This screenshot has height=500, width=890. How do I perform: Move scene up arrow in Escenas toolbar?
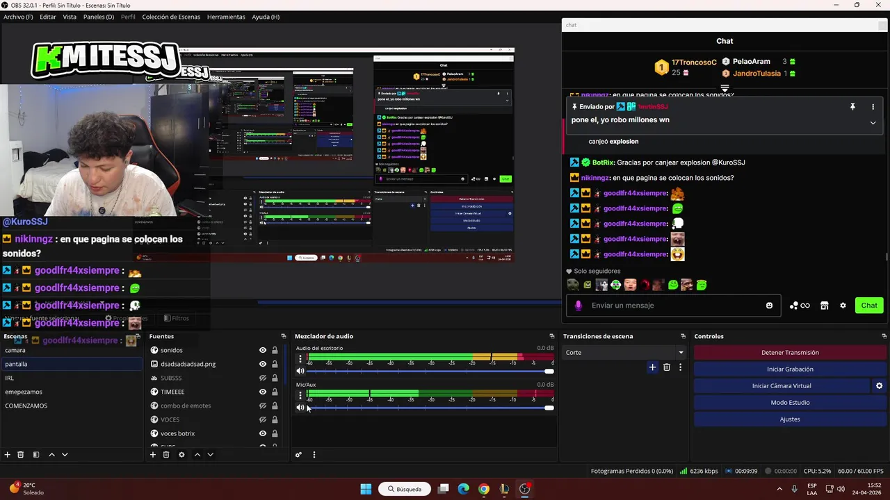51,455
